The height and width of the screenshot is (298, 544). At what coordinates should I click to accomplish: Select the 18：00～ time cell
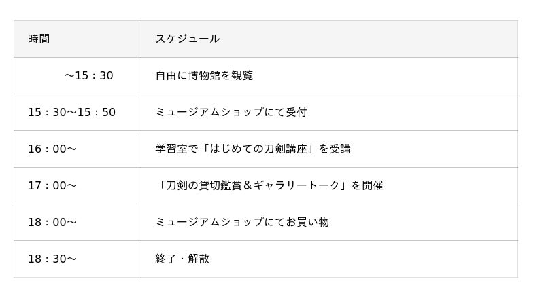52,222
